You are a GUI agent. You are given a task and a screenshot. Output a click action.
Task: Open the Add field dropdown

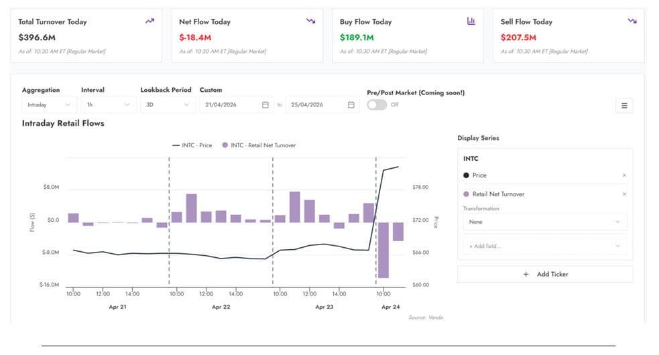tap(544, 246)
